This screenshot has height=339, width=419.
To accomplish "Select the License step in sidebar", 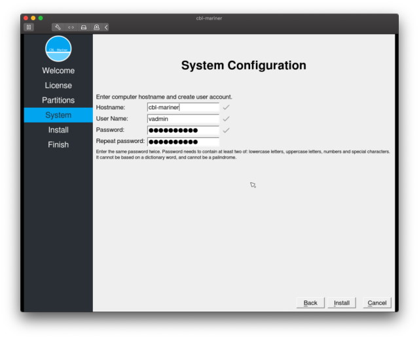I will tap(58, 86).
